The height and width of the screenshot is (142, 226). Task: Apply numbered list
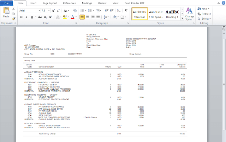click(90, 11)
